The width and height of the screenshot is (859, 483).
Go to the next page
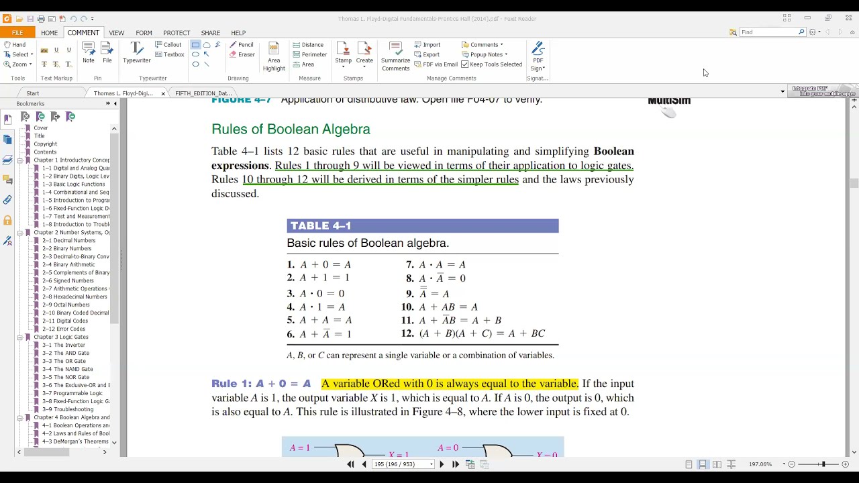click(442, 464)
